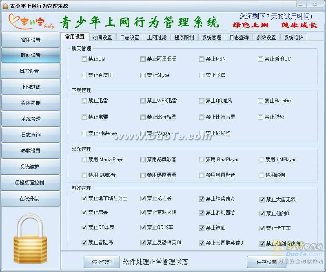Uncheck 禁止地下城与勇士 game block
This screenshot has width=326, height=272.
84,199
